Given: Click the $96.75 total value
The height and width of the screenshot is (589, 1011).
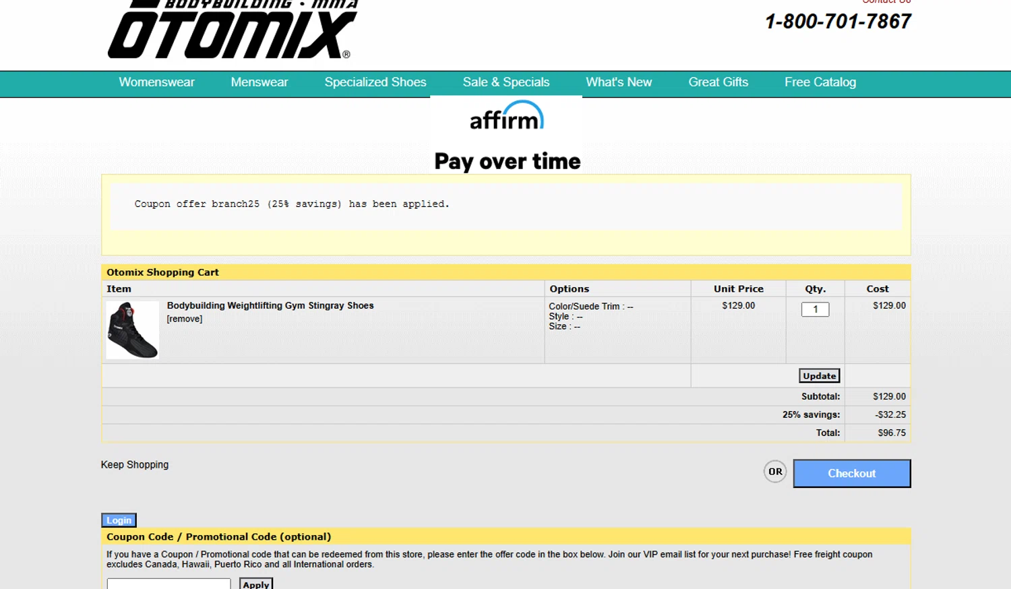Looking at the screenshot, I should pyautogui.click(x=892, y=433).
